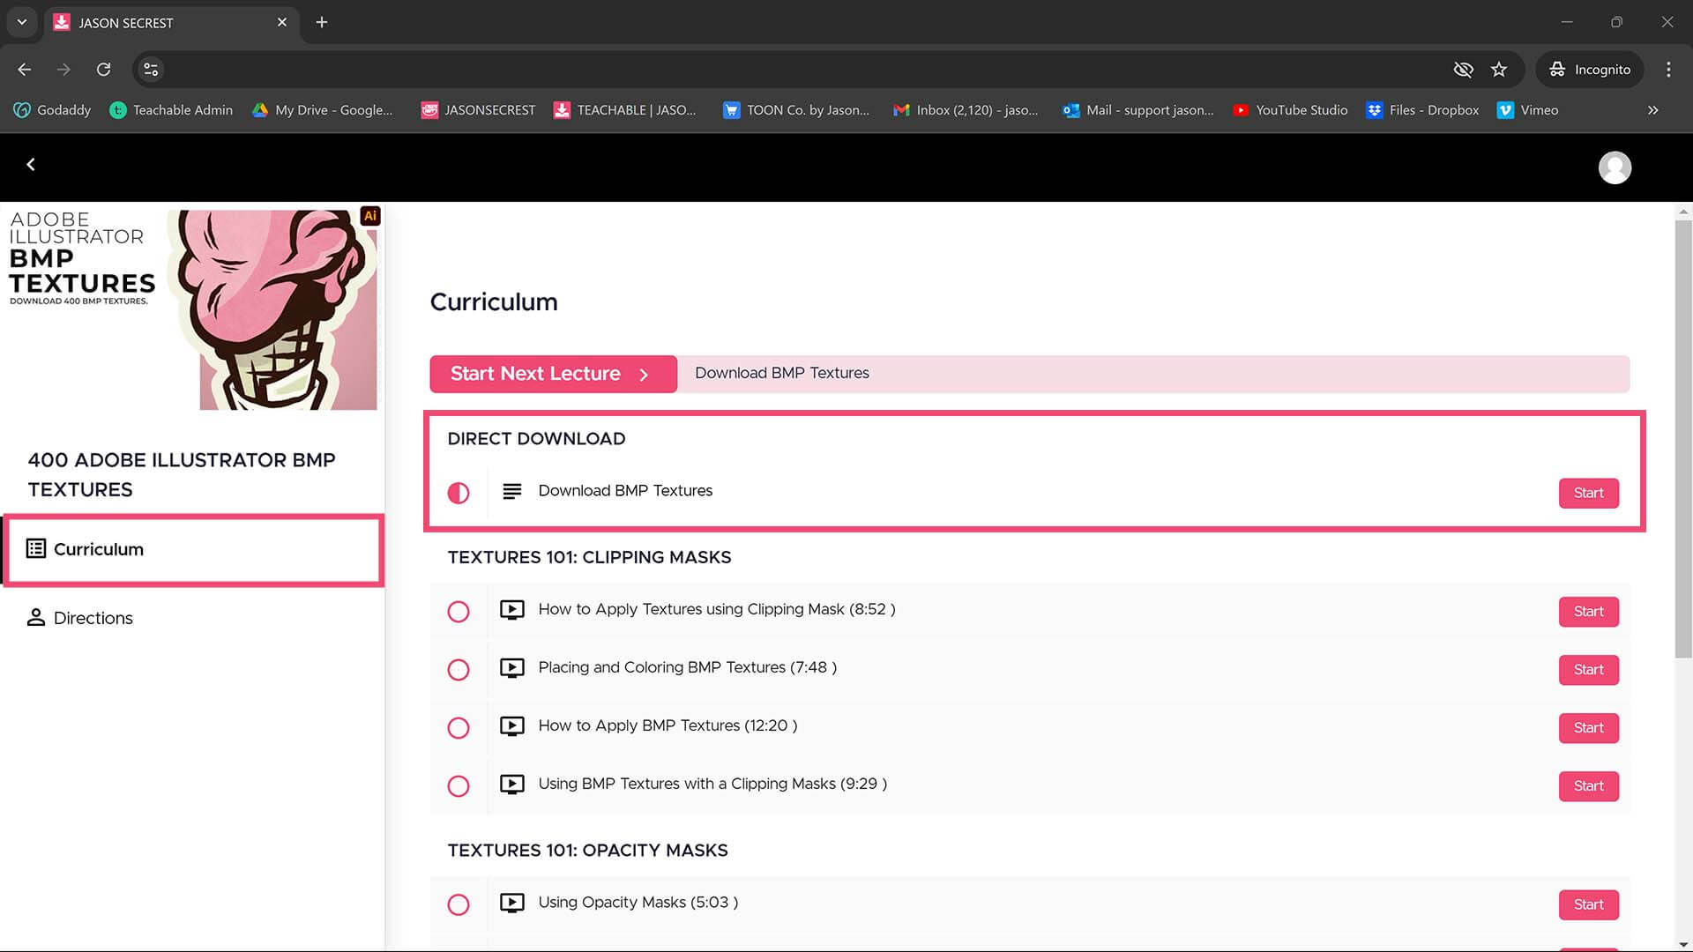Screen dimensions: 1693x952
Task: Open How to Apply BMP Textures lecture
Action: click(668, 725)
